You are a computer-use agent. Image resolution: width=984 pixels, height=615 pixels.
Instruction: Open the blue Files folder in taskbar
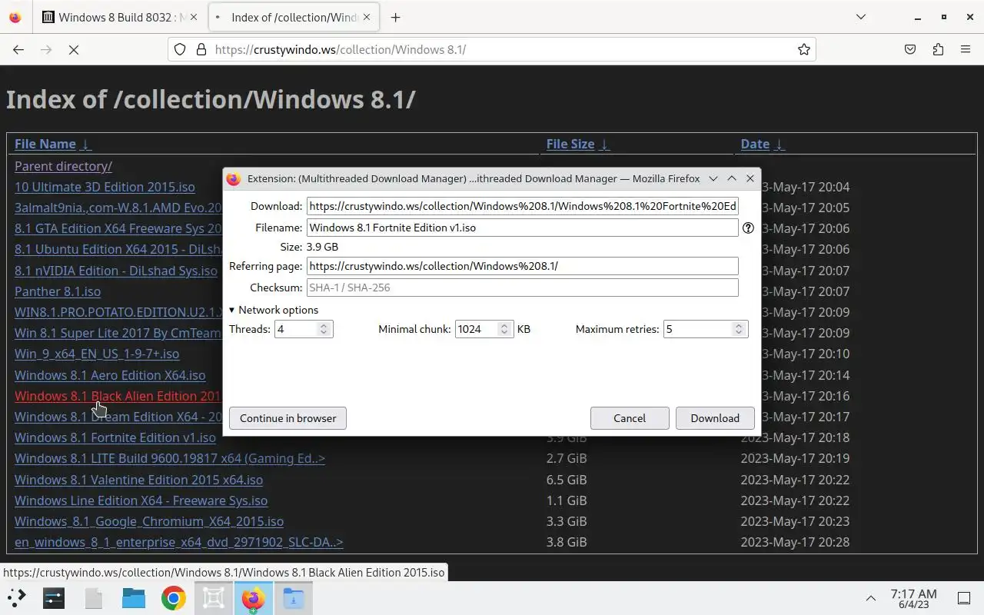(x=134, y=597)
